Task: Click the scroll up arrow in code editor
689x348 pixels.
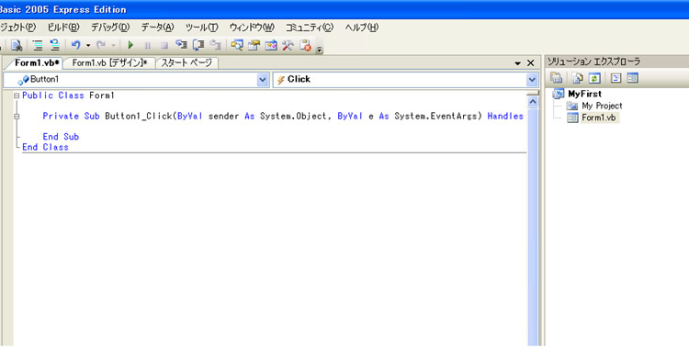Action: pyautogui.click(x=533, y=102)
